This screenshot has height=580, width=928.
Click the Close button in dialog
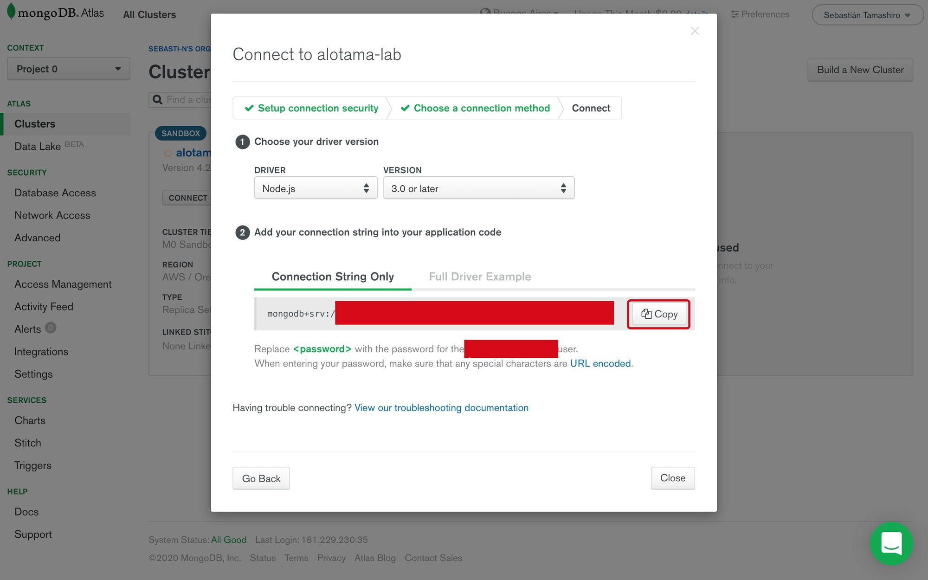point(673,478)
